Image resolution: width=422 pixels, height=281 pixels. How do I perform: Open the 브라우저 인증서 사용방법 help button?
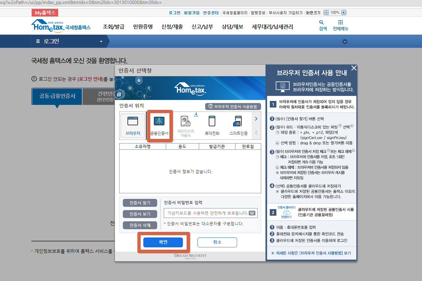[233, 107]
